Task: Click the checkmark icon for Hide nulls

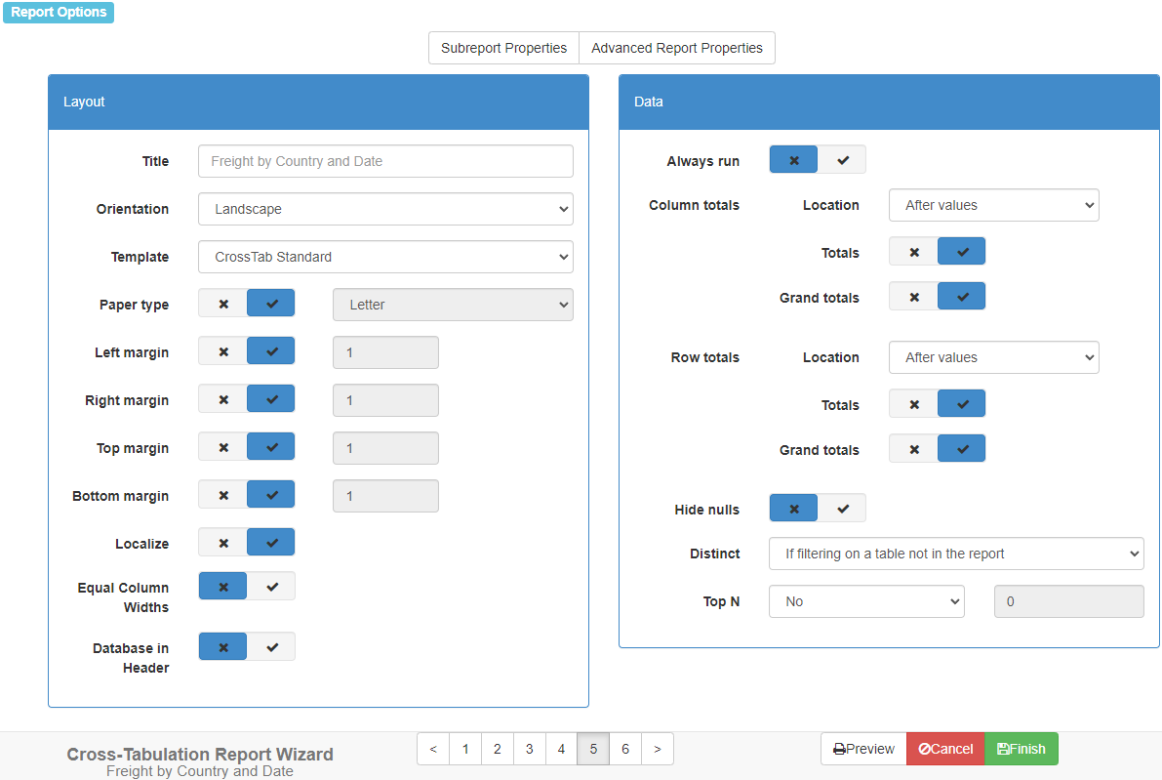Action: tap(843, 509)
